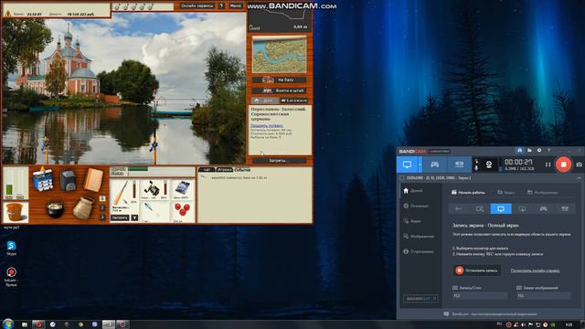
Task: Choose device recording in Bandicam mode row
Action: pos(565,209)
